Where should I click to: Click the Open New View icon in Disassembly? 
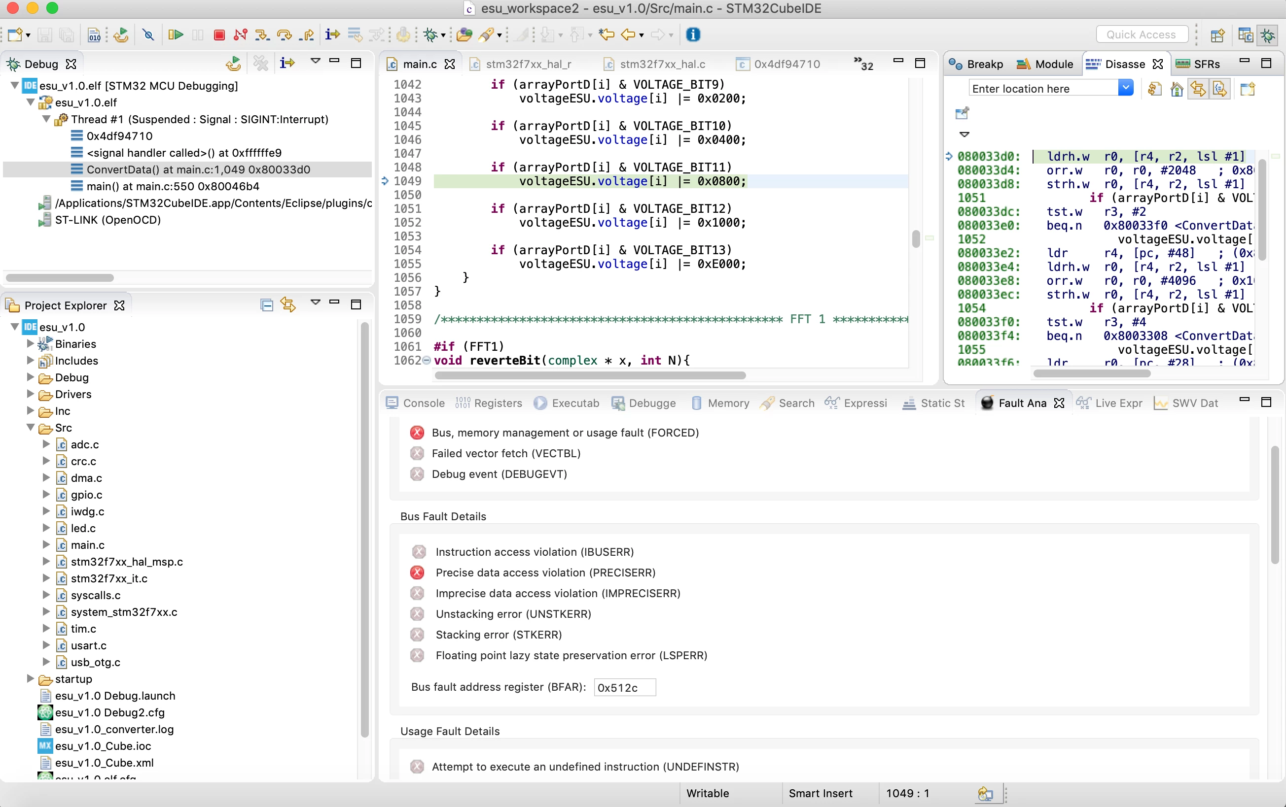(1248, 89)
